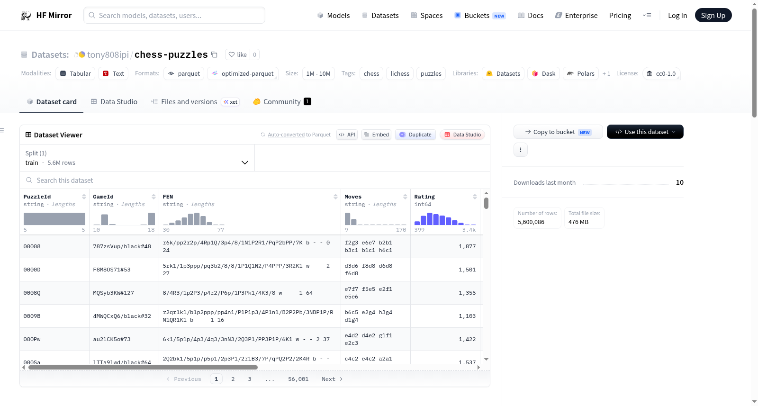Click the parquet format tag
Screen dimensions: 758x406
click(x=184, y=73)
